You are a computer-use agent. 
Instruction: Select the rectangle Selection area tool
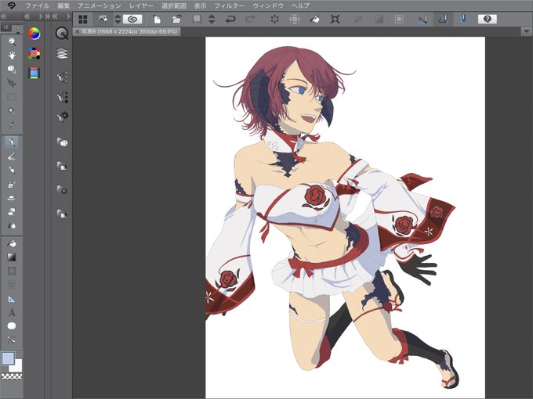(12, 97)
